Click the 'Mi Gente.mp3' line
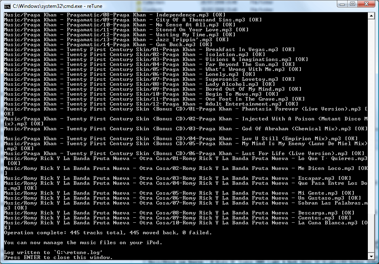 pos(179,193)
